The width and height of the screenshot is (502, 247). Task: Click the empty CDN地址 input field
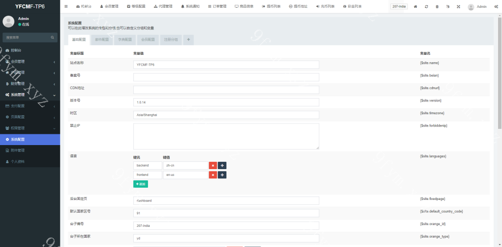226,90
